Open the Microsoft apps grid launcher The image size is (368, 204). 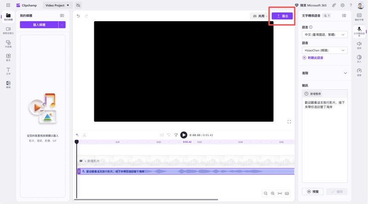[8, 5]
